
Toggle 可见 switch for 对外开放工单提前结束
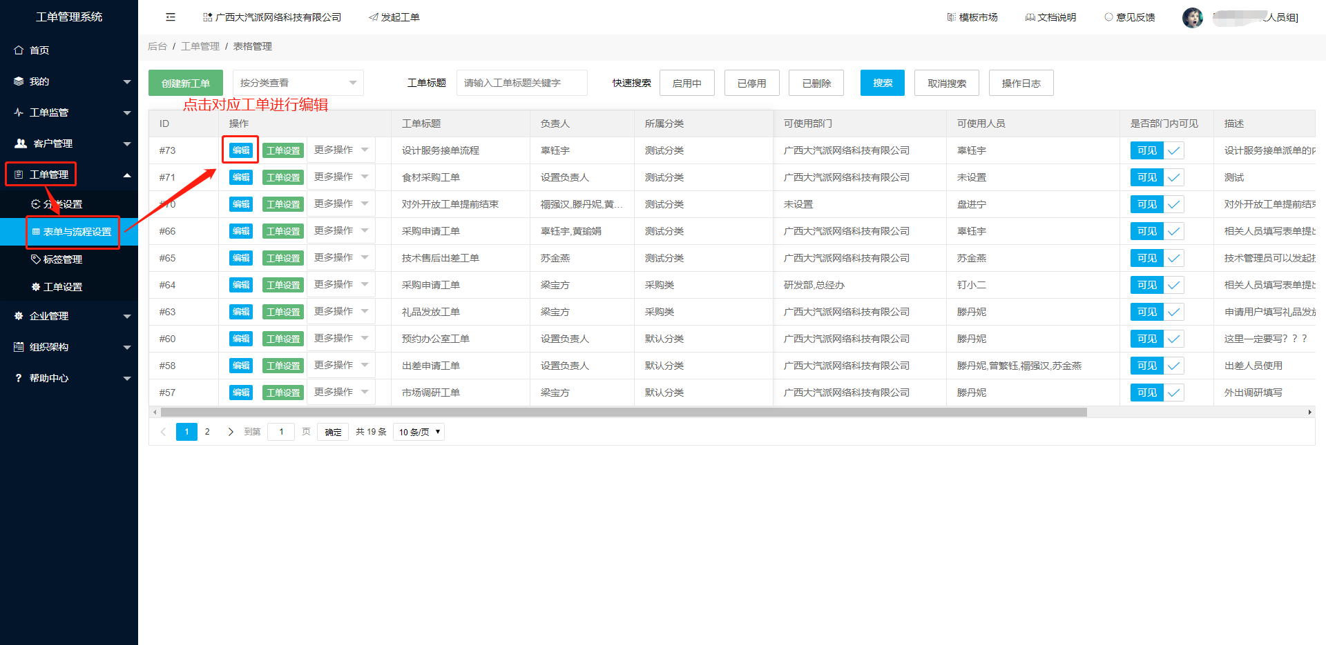(x=1157, y=204)
